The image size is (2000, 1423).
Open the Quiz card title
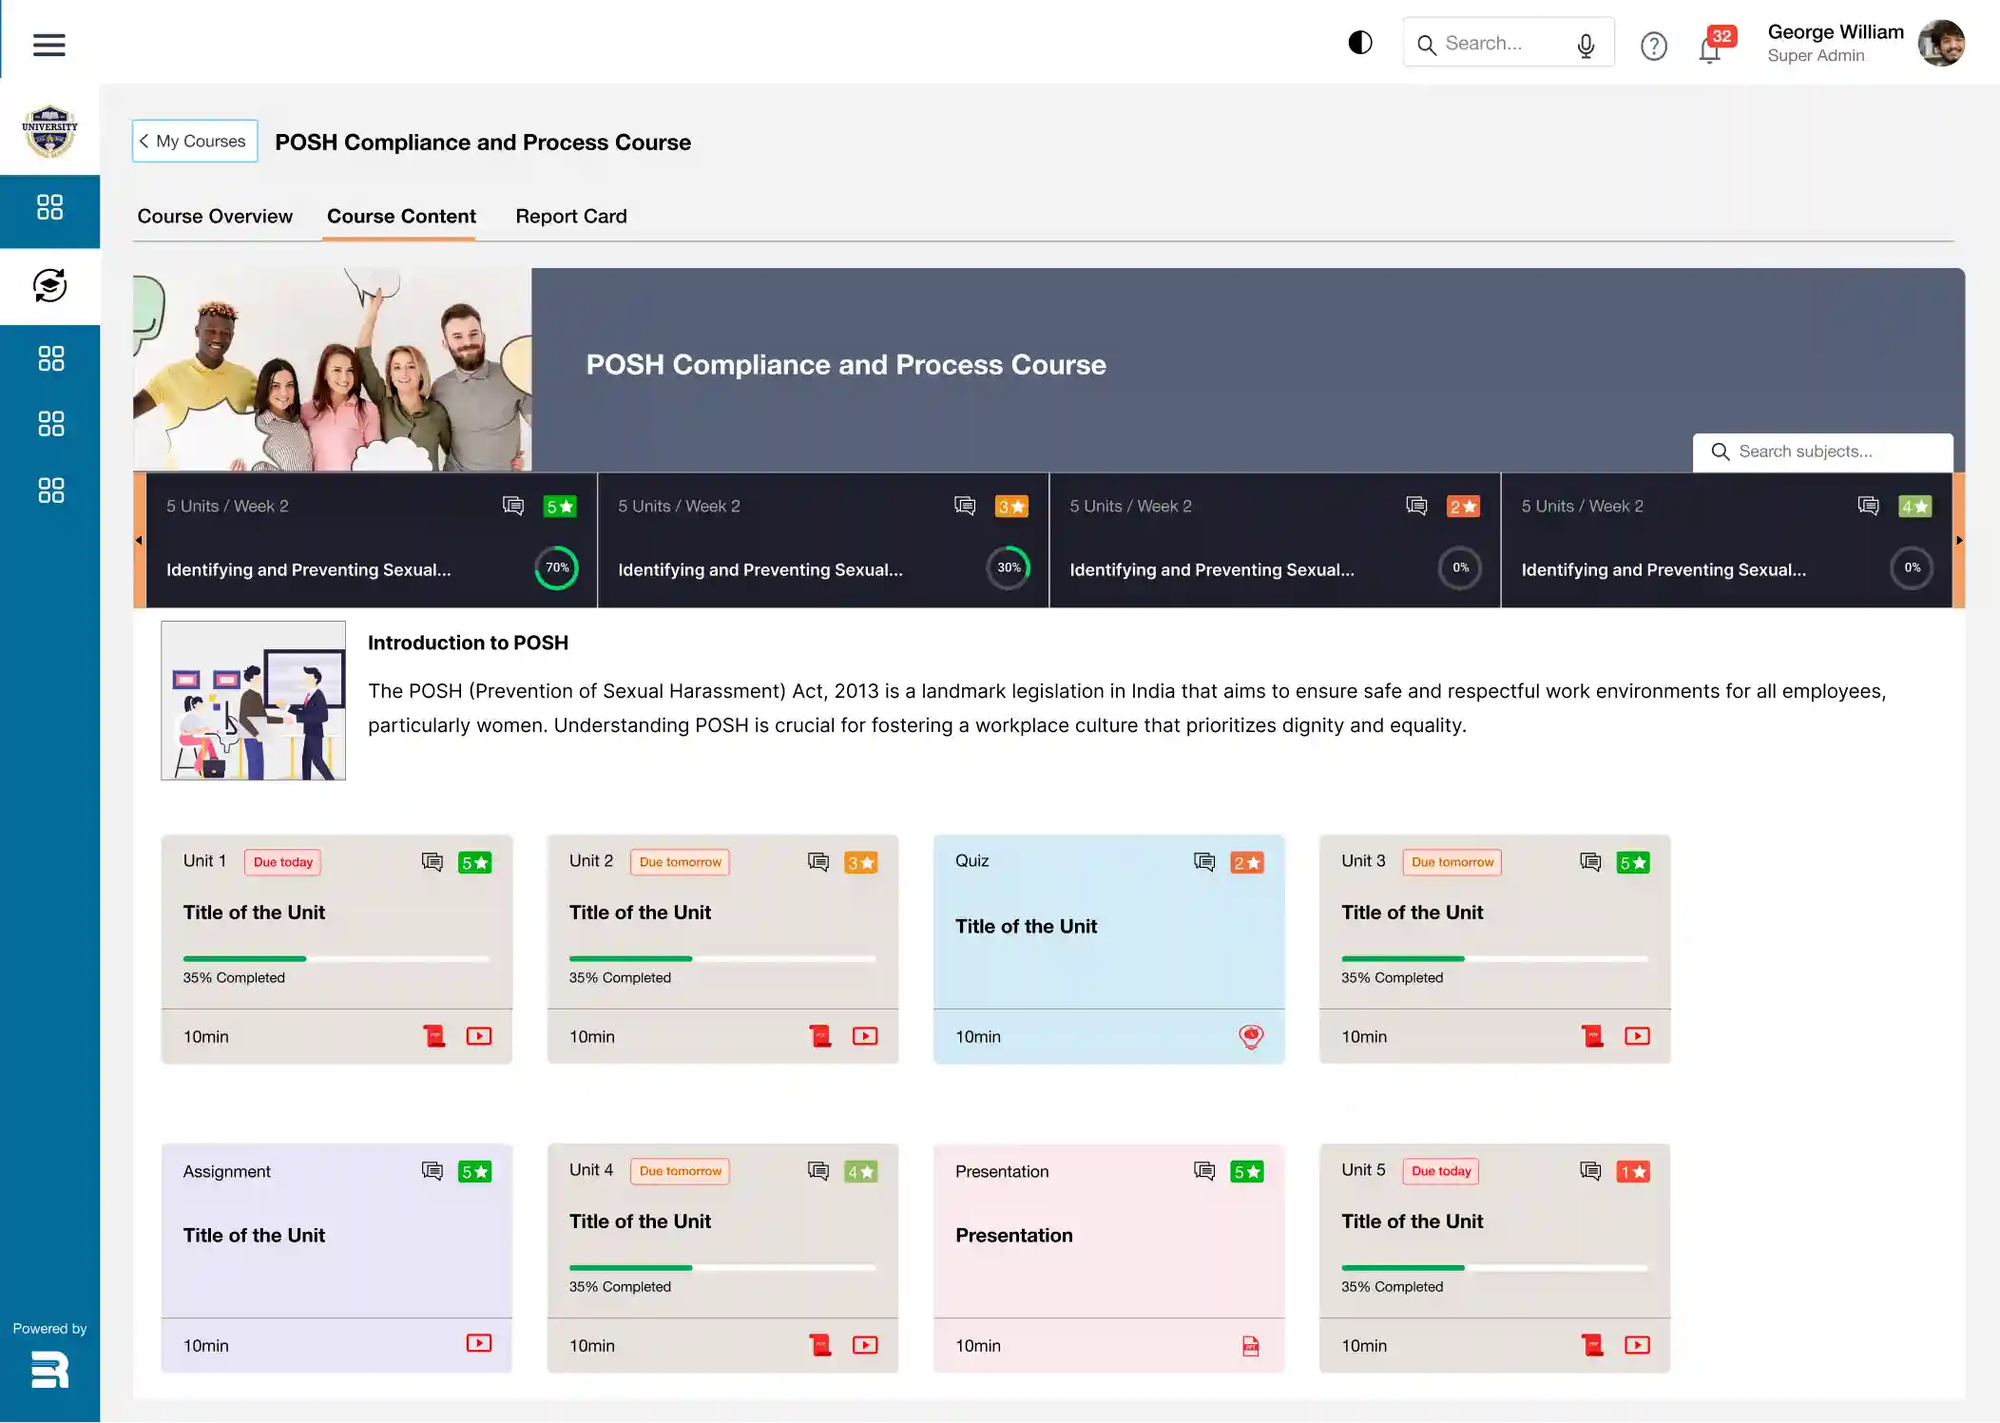pos(1026,926)
